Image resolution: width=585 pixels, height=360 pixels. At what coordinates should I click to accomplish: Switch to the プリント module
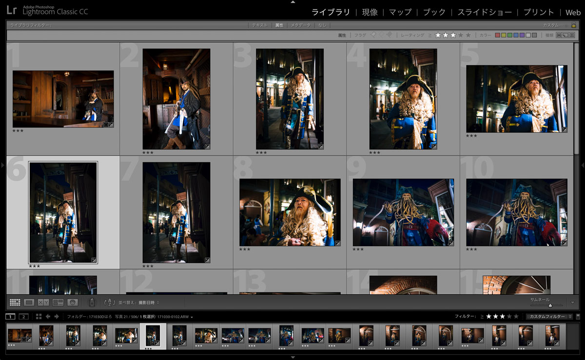coord(539,12)
